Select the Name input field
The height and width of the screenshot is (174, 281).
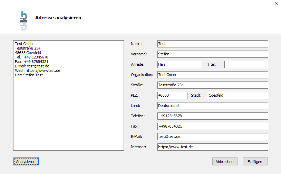(213, 44)
